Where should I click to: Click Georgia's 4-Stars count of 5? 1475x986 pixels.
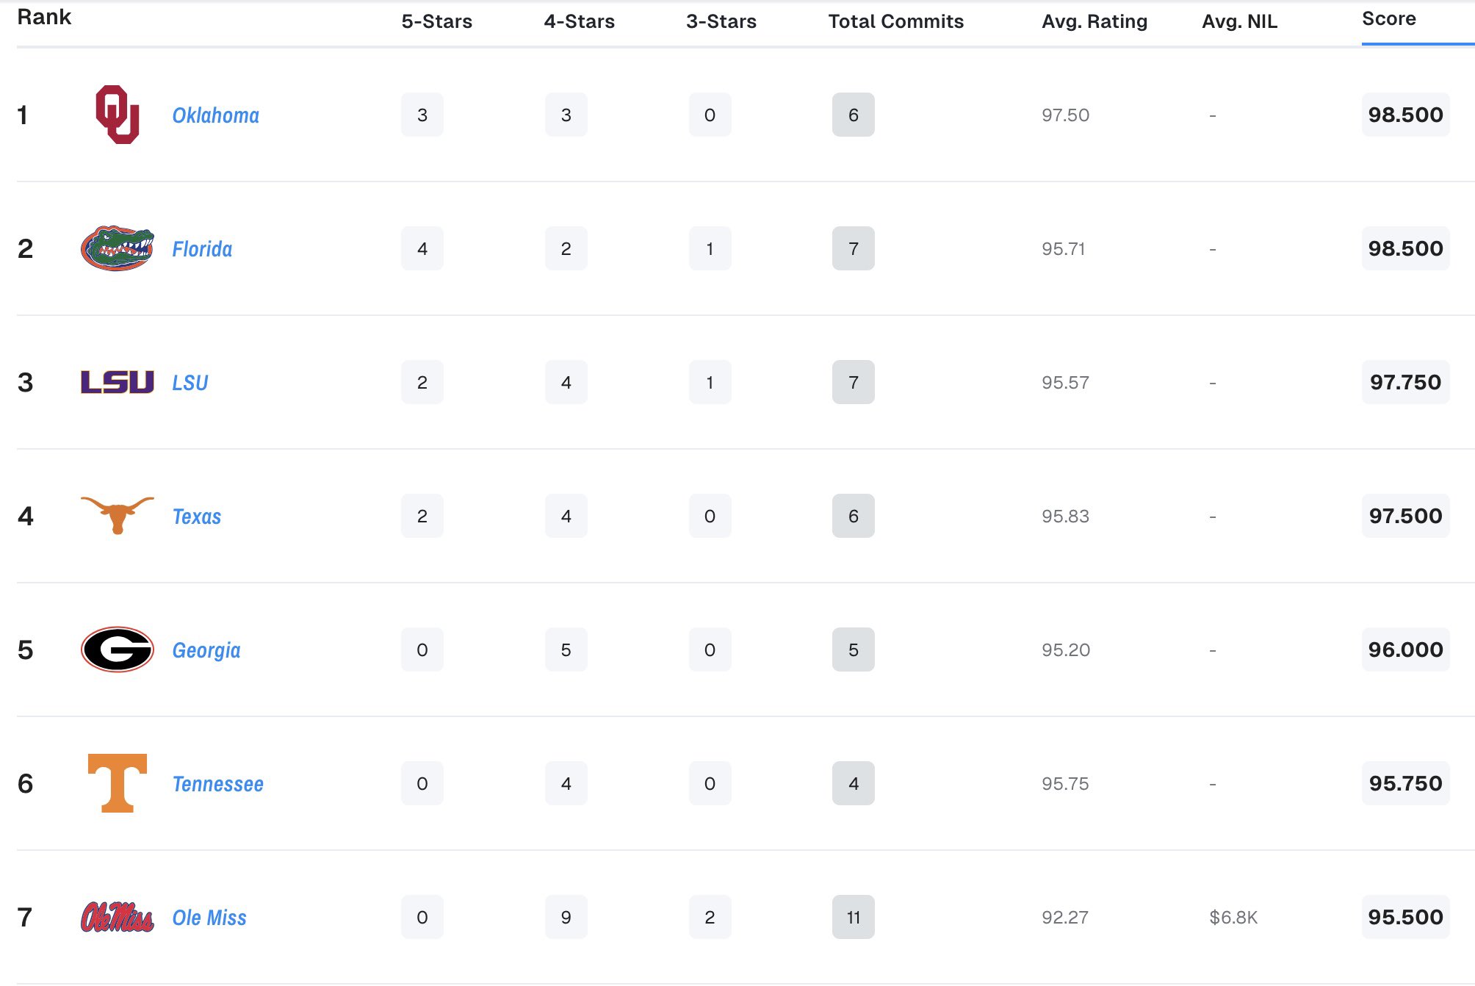coord(566,649)
